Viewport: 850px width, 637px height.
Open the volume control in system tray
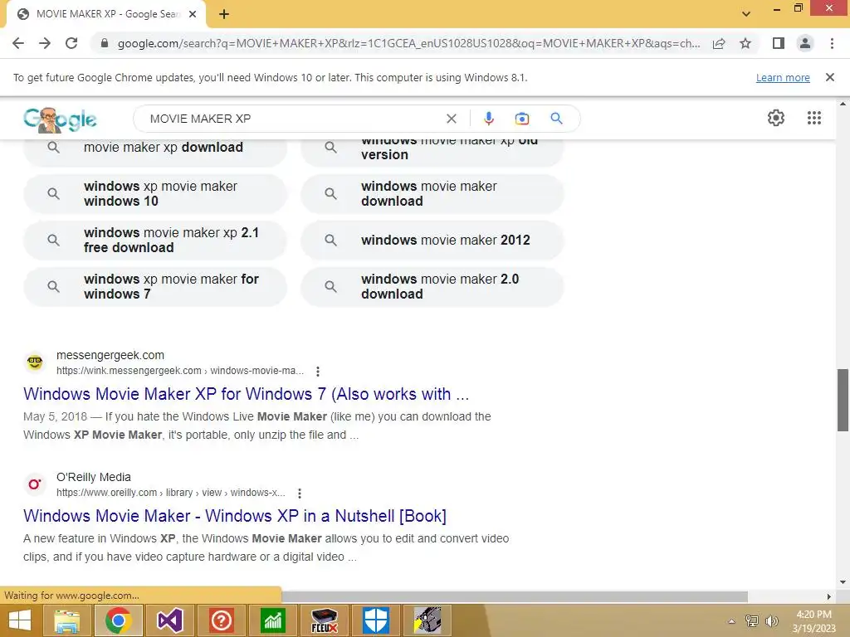(771, 621)
